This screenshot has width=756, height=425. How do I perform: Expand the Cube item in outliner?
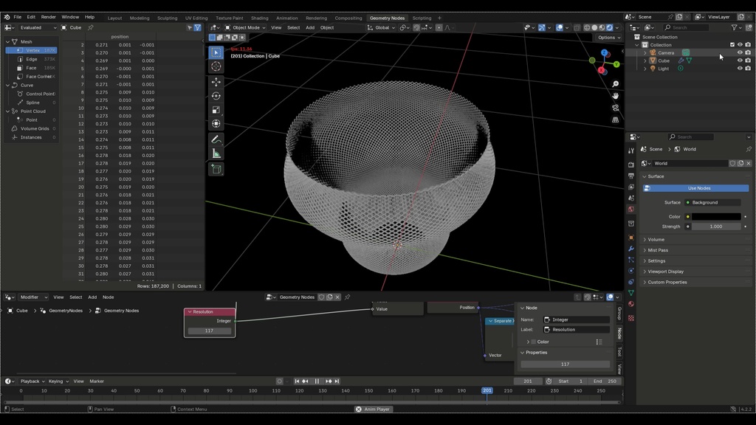[x=645, y=61]
